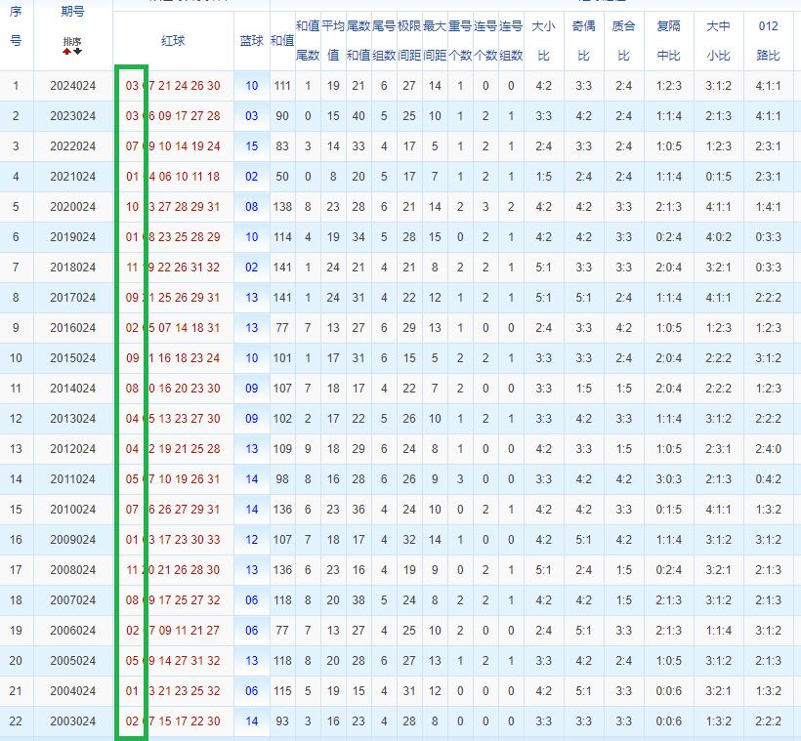The image size is (801, 741).
Task: Click red ball 03 in row 2024024
Action: coord(133,86)
